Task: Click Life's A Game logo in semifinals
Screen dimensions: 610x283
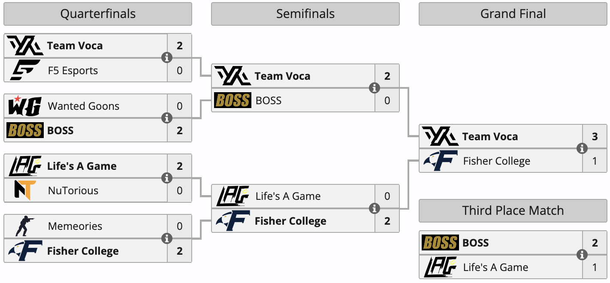Action: pyautogui.click(x=233, y=196)
